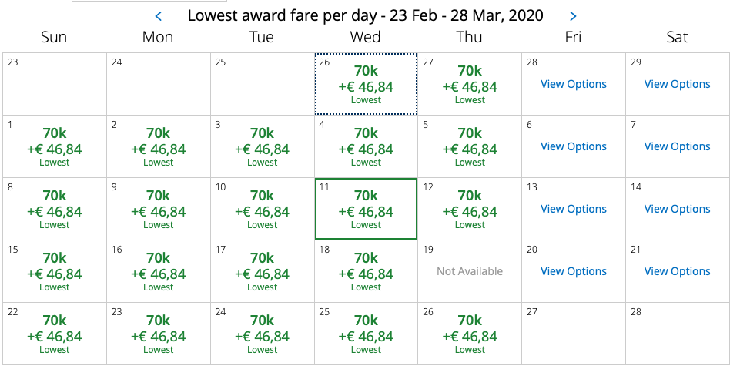Open View Options for Friday 13 March
The image size is (740, 366).
[x=573, y=209]
